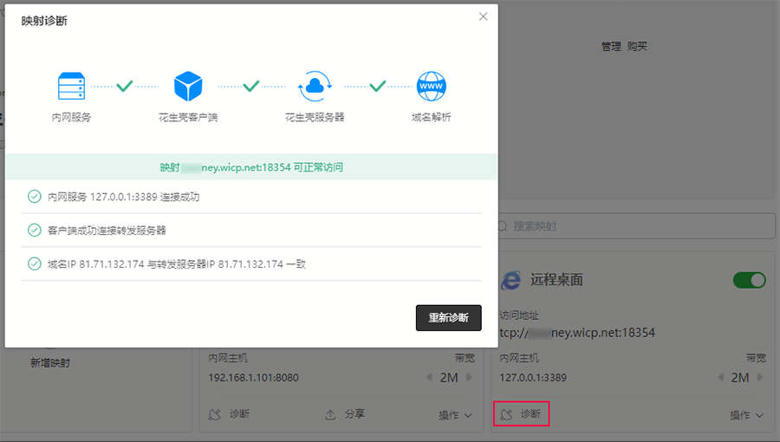The height and width of the screenshot is (442, 780).
Task: Click 分享 on the 192.168.1.101:8080 card
Action: coord(345,414)
